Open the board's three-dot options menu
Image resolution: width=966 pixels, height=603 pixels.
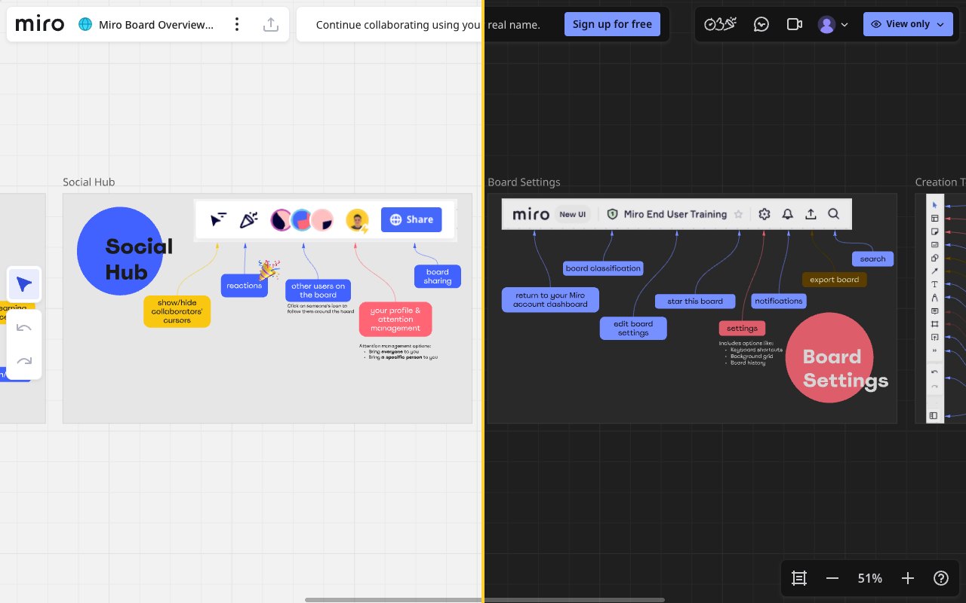tap(237, 25)
